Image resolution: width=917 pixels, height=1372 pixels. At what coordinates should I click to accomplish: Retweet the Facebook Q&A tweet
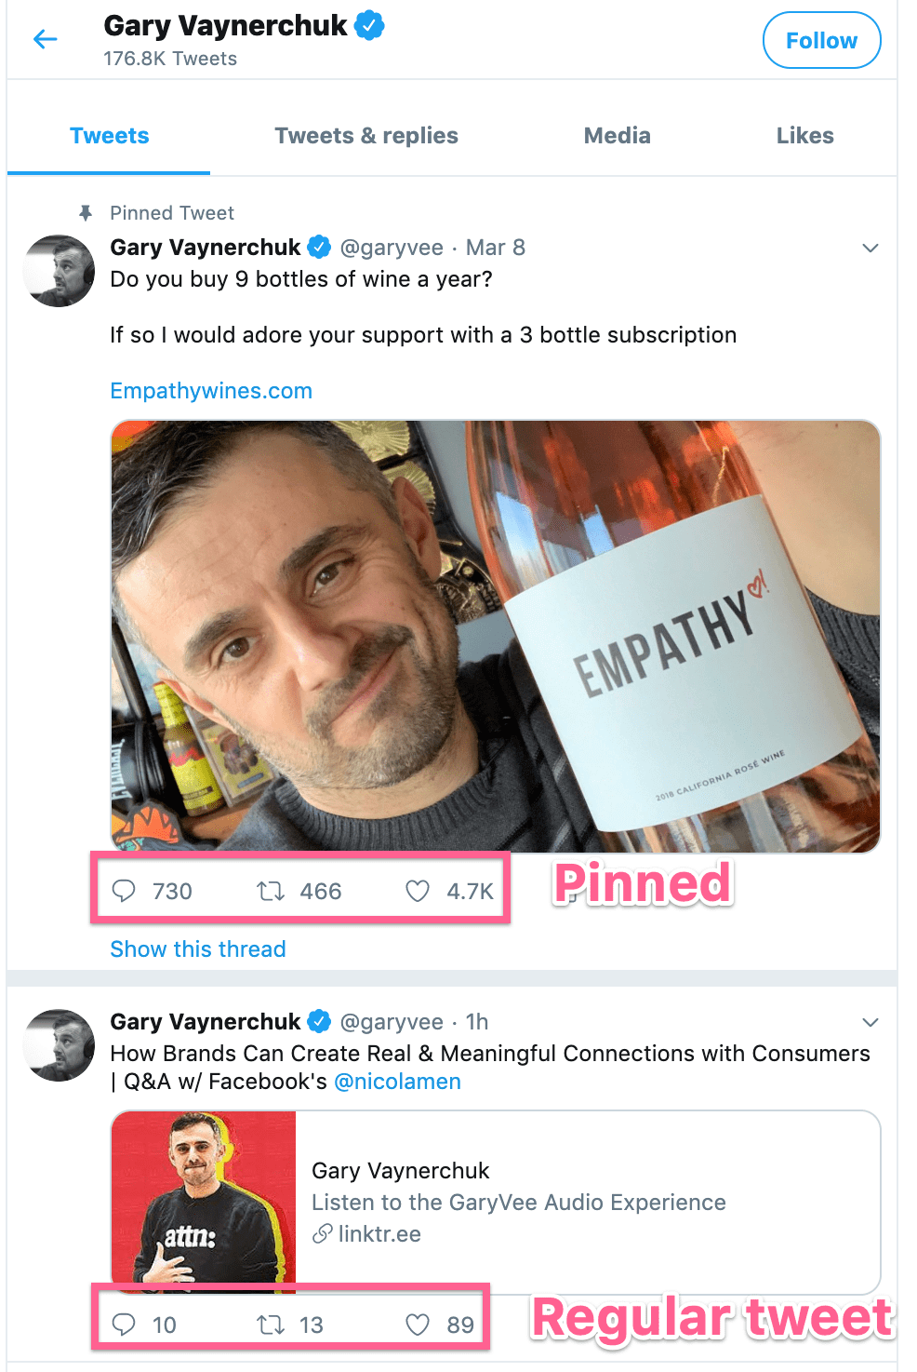tap(271, 1325)
